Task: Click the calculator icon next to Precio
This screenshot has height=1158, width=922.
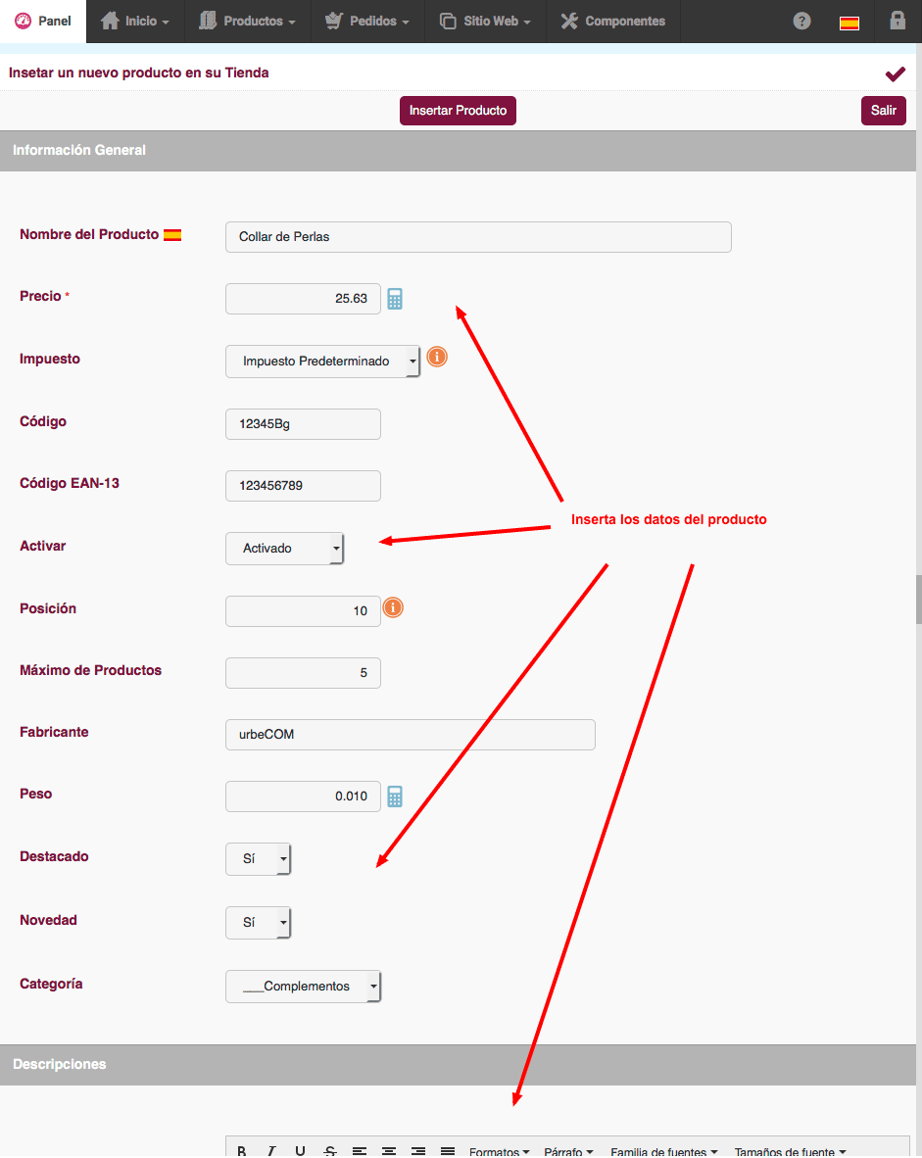Action: tap(395, 299)
